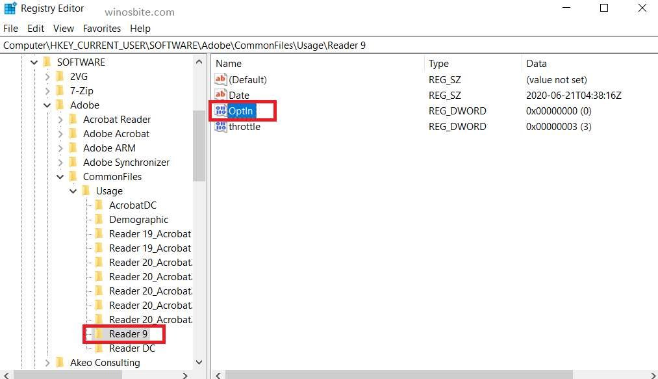Image resolution: width=658 pixels, height=379 pixels.
Task: Click the Name column header
Action: [x=229, y=63]
